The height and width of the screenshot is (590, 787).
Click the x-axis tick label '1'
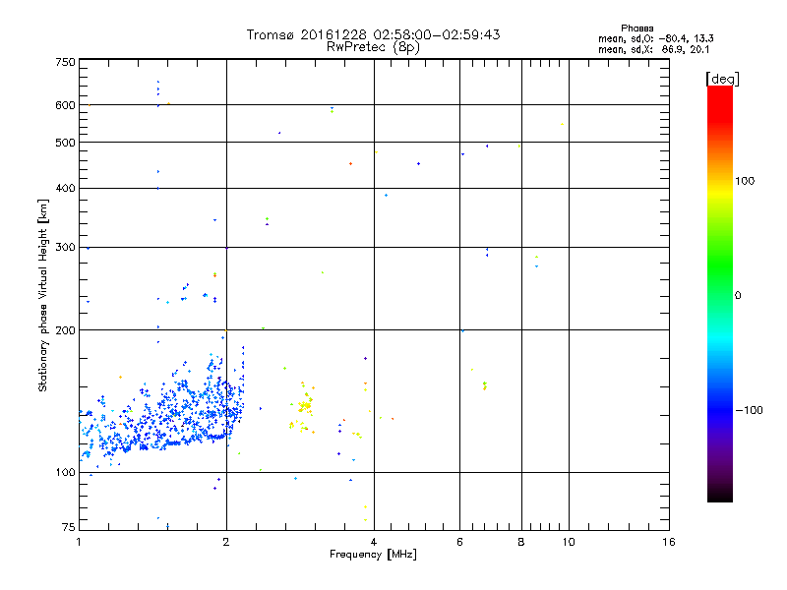(79, 542)
